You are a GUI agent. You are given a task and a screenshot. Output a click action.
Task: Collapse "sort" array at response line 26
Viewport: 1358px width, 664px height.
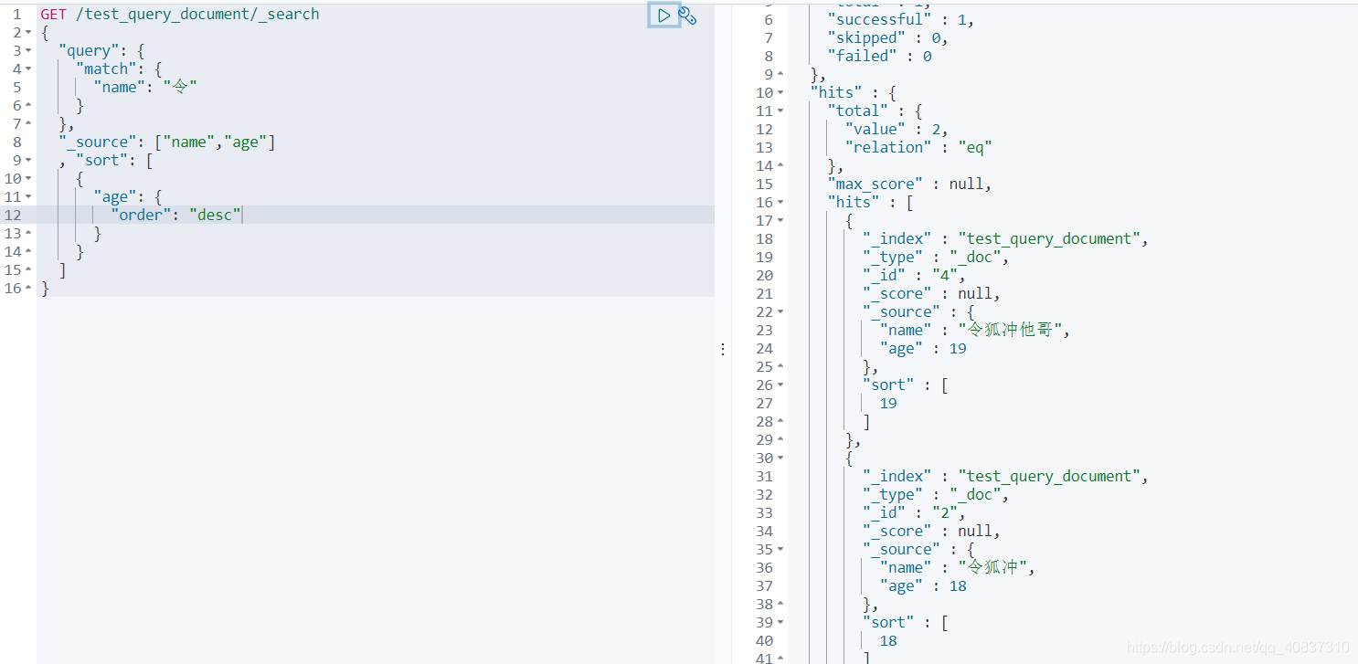780,385
